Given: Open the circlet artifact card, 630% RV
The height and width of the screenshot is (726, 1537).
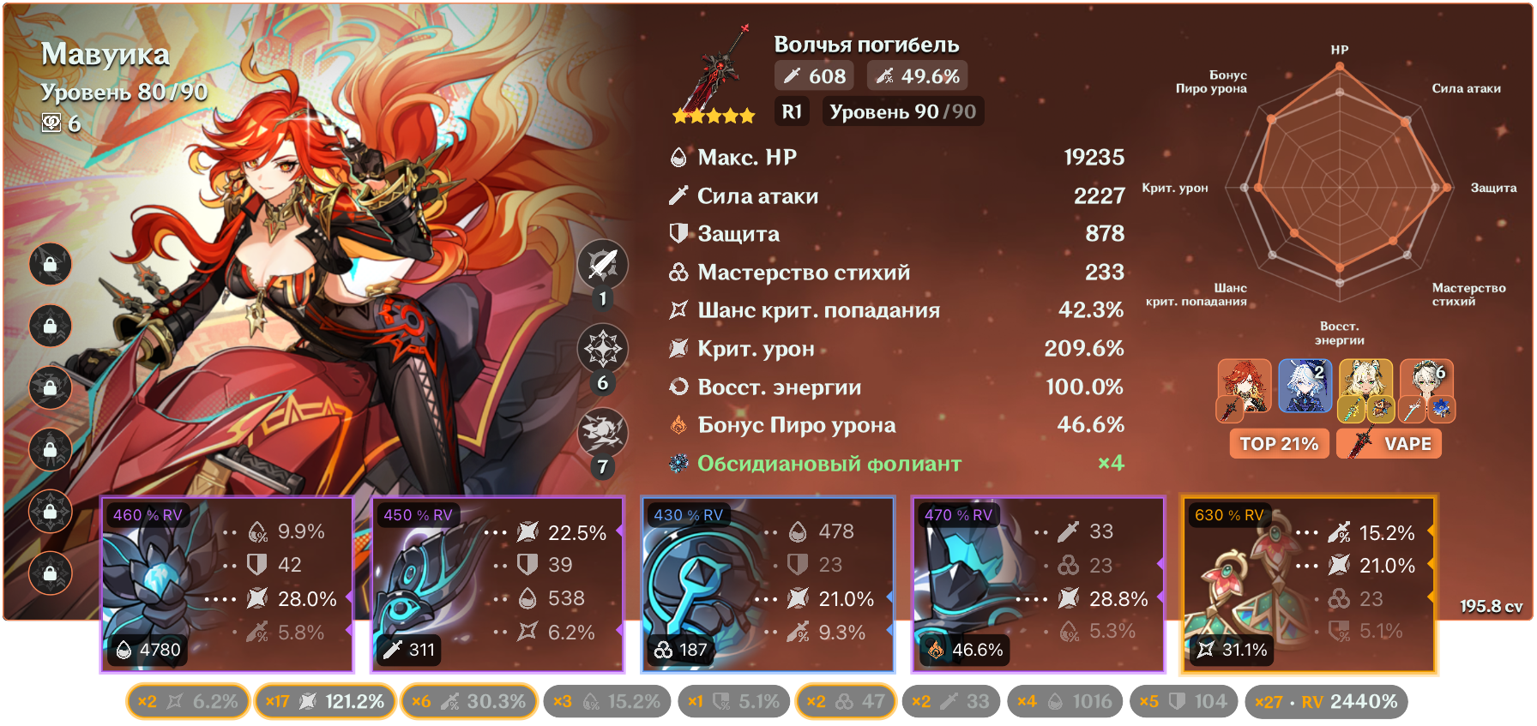Looking at the screenshot, I should pyautogui.click(x=1309, y=585).
